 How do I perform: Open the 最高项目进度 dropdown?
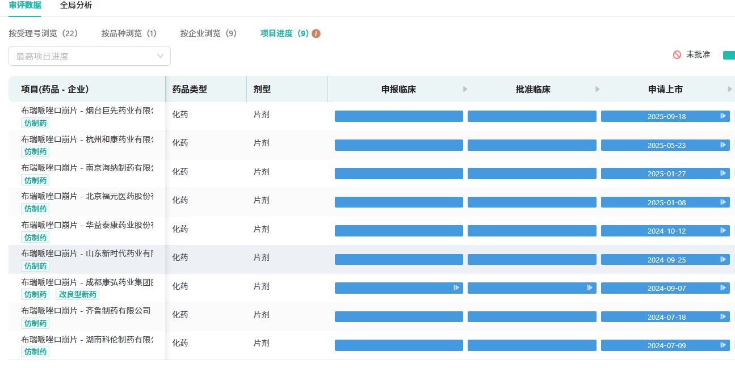click(90, 56)
